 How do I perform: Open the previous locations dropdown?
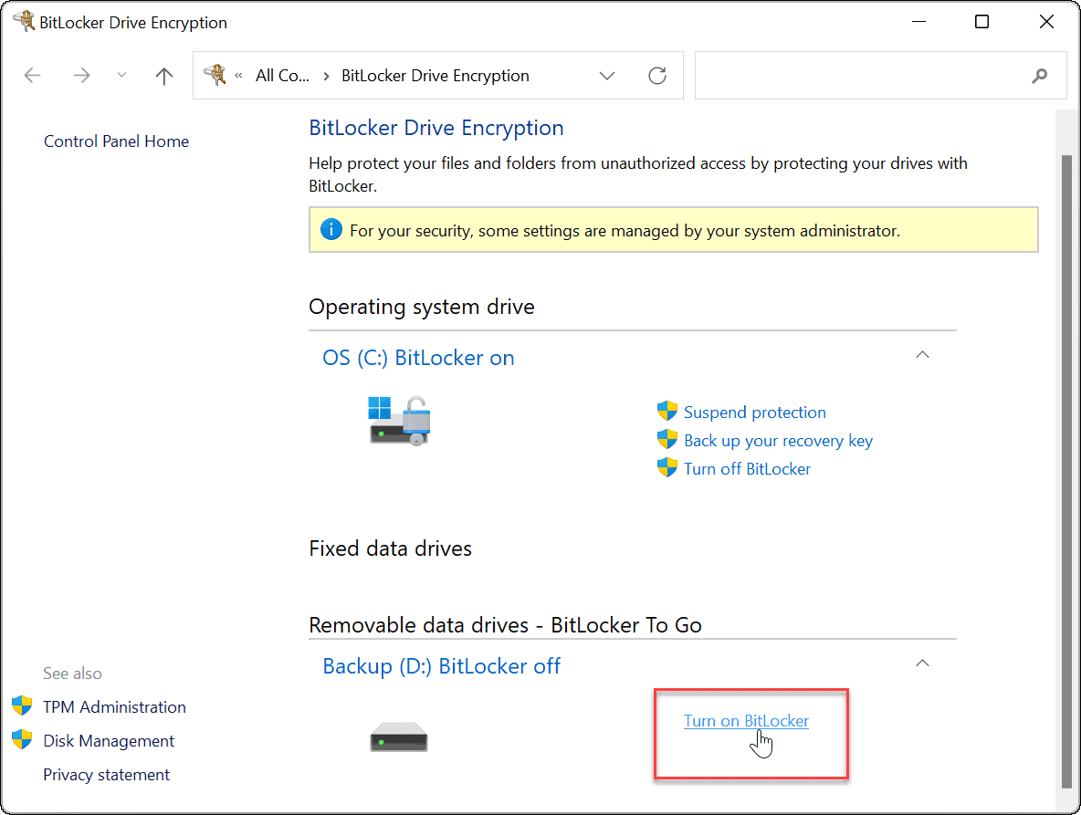click(x=121, y=76)
